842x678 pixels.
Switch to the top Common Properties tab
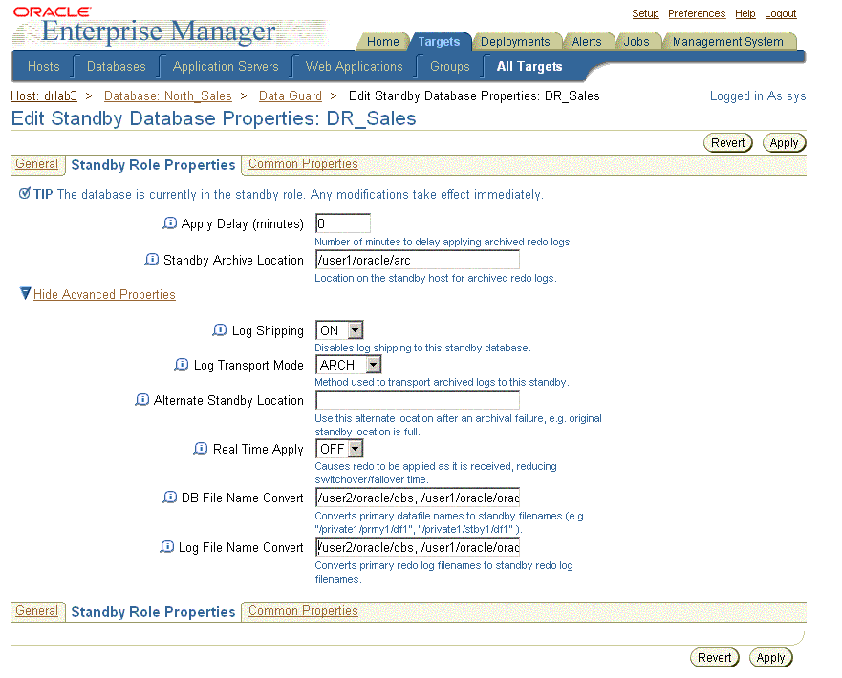pos(303,164)
